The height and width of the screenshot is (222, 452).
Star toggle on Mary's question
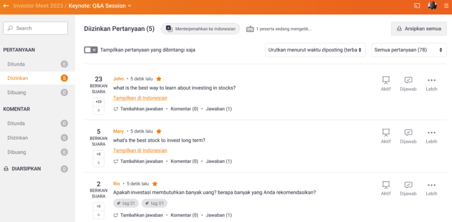tap(159, 131)
